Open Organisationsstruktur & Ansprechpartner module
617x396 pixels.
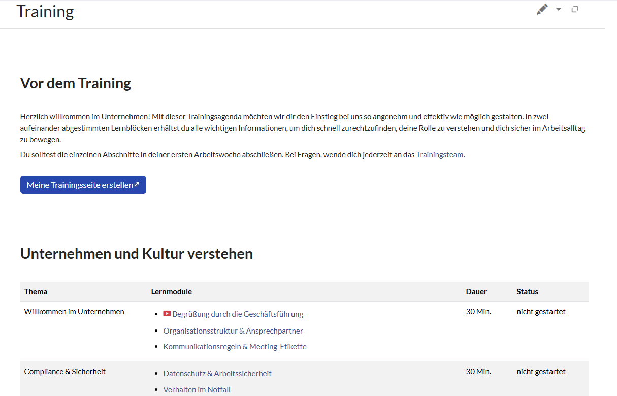click(x=233, y=331)
